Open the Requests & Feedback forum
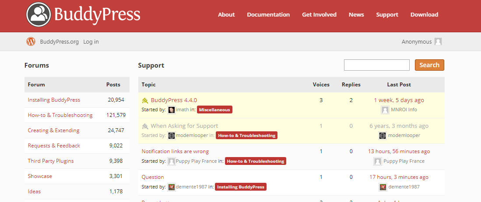The width and height of the screenshot is (481, 202). pos(54,145)
